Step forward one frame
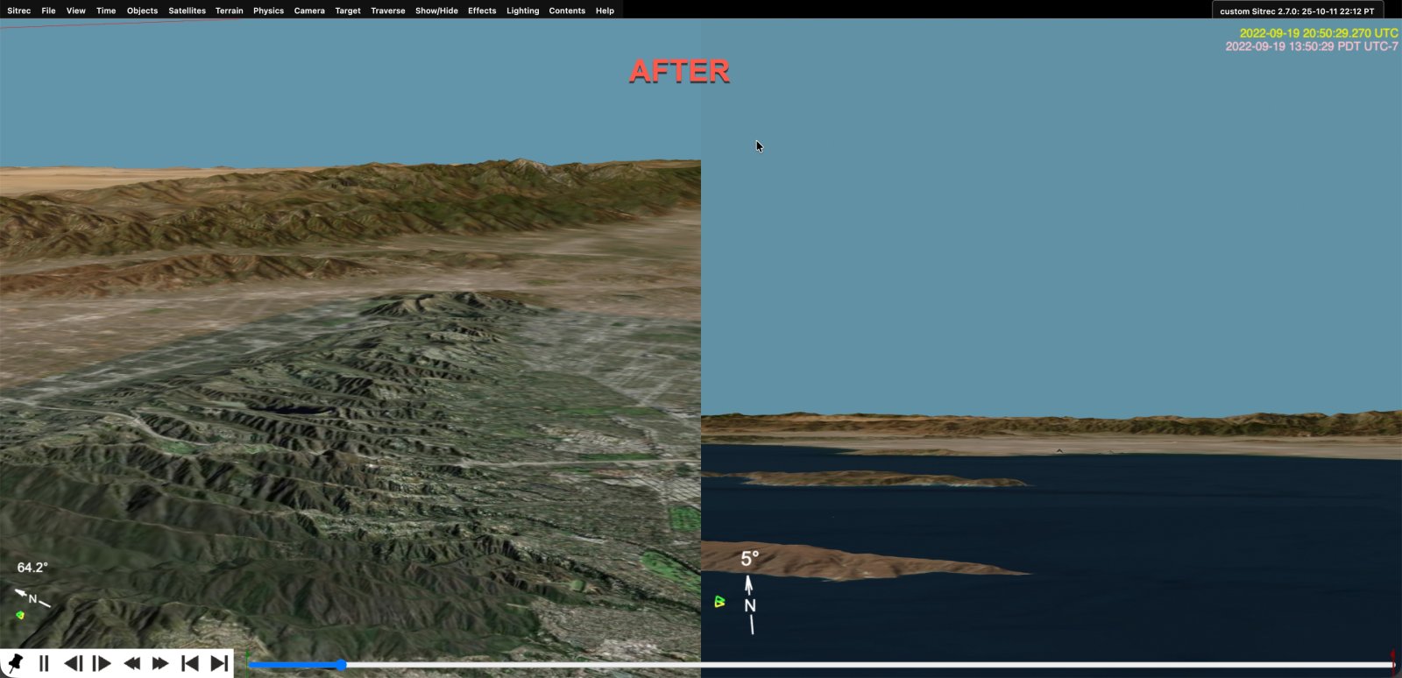This screenshot has width=1402, height=678. pos(102,663)
